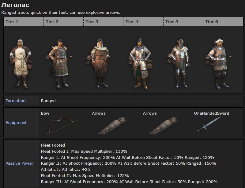245x188 pixels.
Task: Click the Fleet Footed passive power text
Action: [x=53, y=145]
